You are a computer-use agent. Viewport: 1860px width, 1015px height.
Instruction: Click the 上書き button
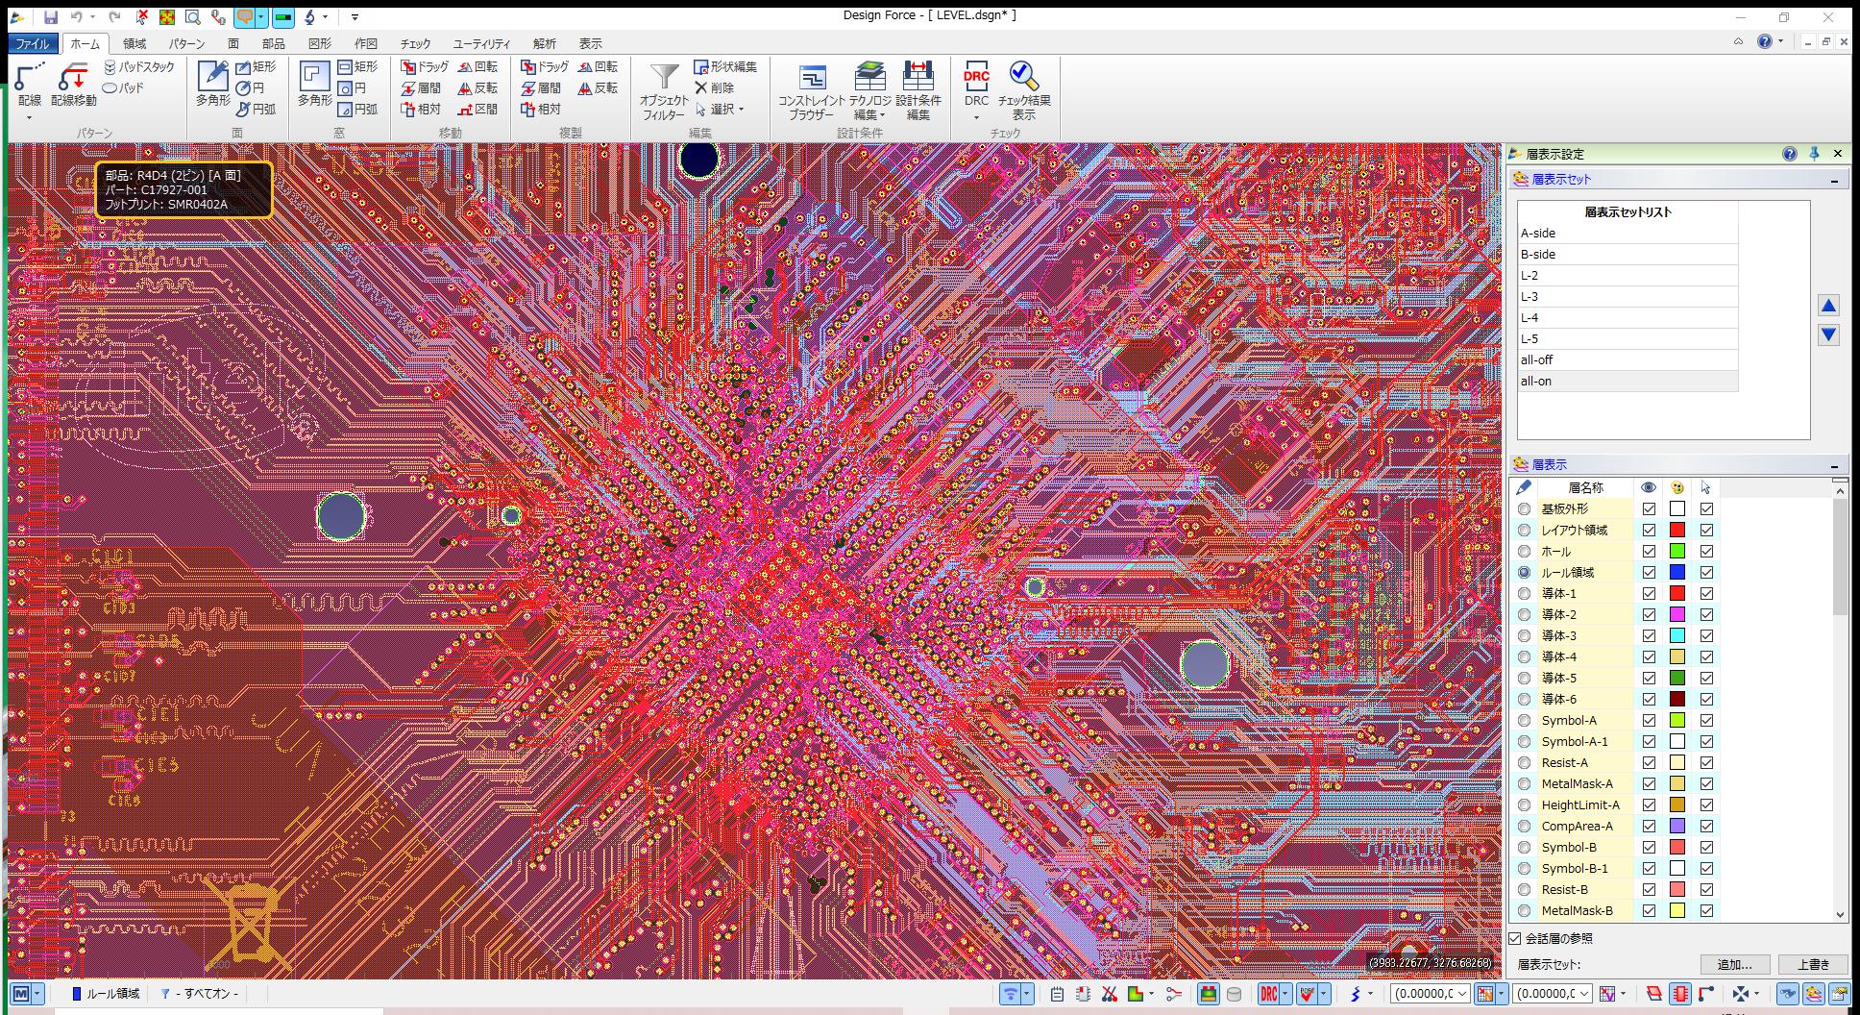point(1813,964)
